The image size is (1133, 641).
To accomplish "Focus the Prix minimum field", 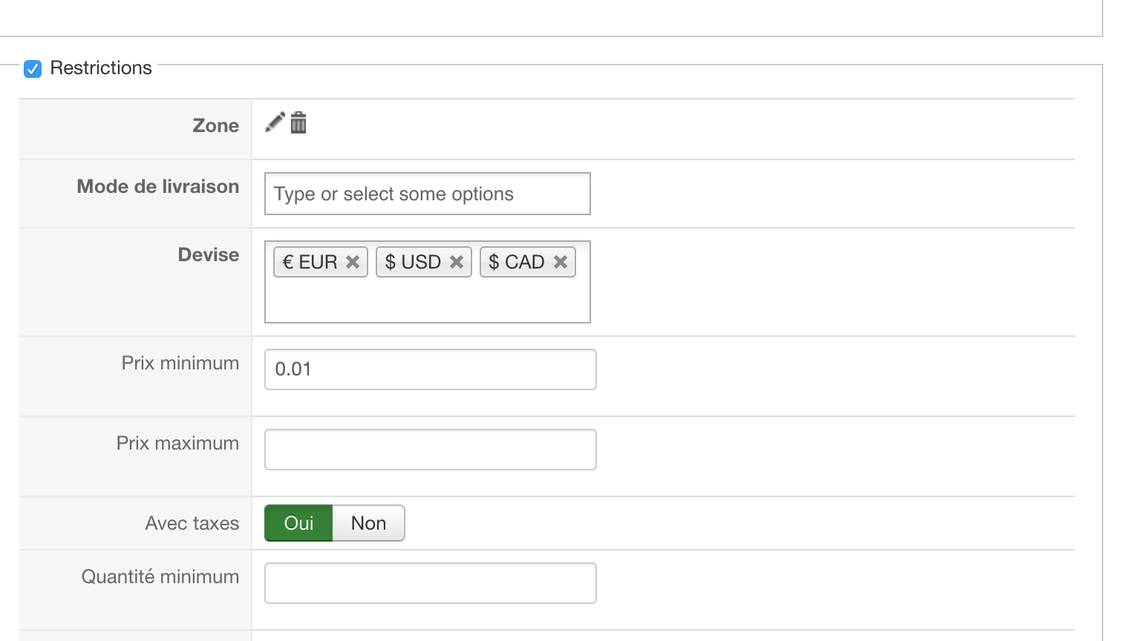I will click(x=430, y=369).
